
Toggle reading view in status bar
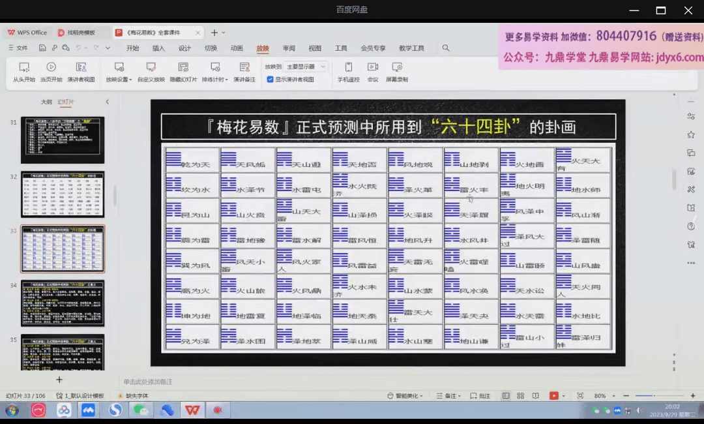(x=535, y=396)
